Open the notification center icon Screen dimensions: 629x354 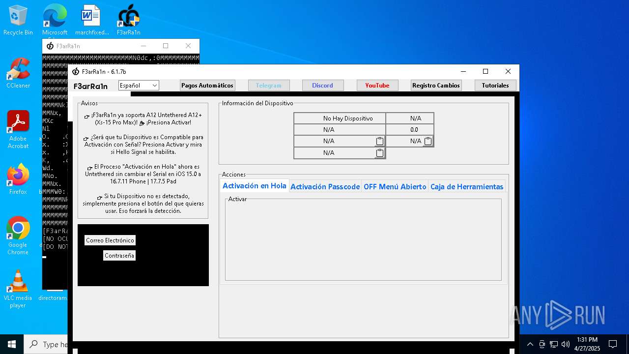613,344
